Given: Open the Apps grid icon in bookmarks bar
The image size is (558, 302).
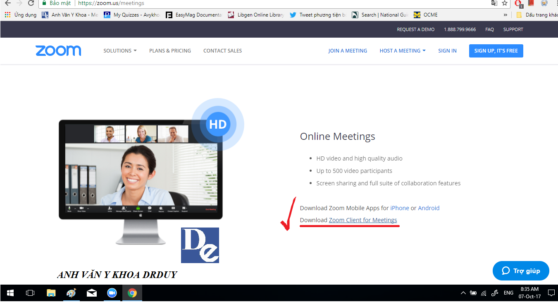Looking at the screenshot, I should point(7,15).
